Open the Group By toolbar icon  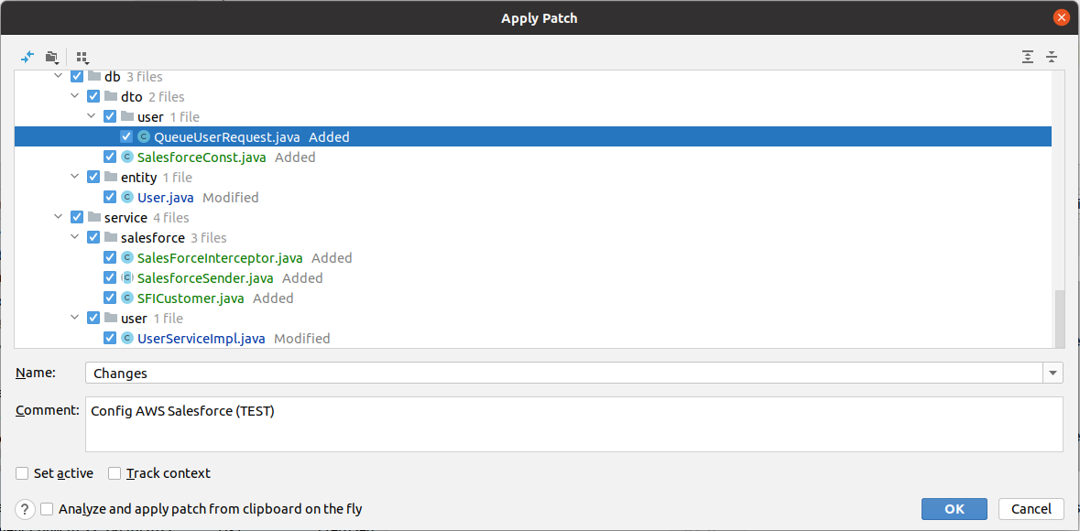click(82, 57)
